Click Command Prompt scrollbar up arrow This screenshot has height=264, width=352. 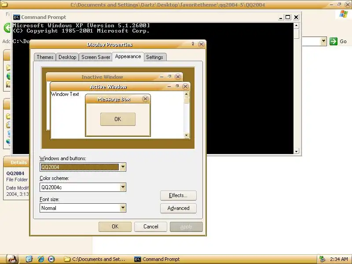point(296,26)
